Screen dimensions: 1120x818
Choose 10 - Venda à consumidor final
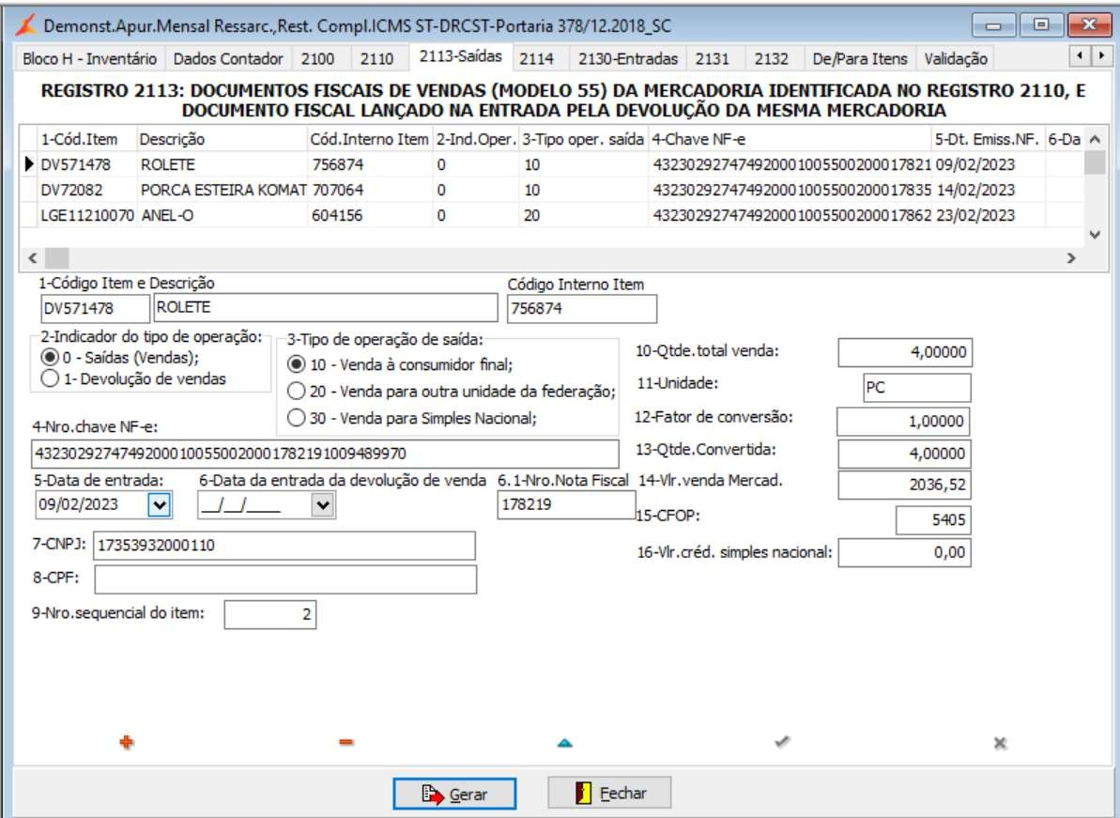pos(296,364)
